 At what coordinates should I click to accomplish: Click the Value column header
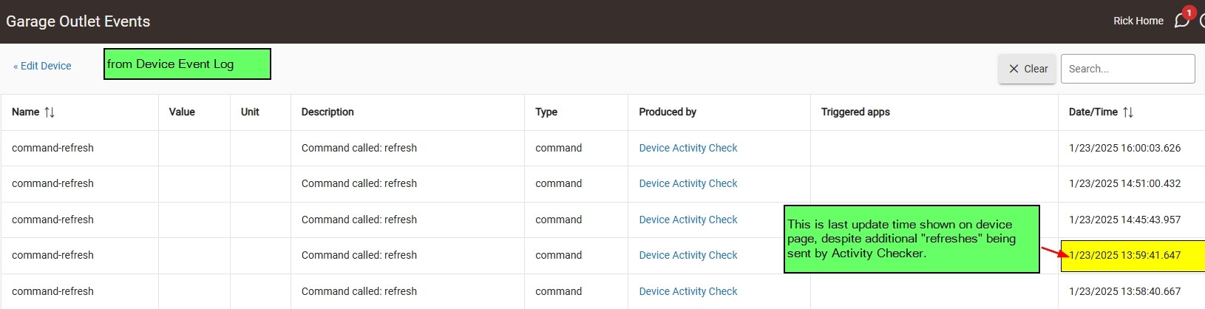182,112
